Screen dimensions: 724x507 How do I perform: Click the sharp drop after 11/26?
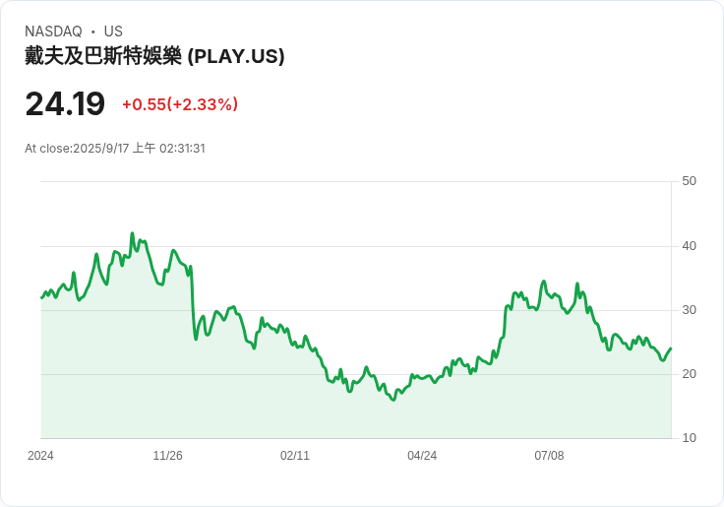click(x=193, y=302)
